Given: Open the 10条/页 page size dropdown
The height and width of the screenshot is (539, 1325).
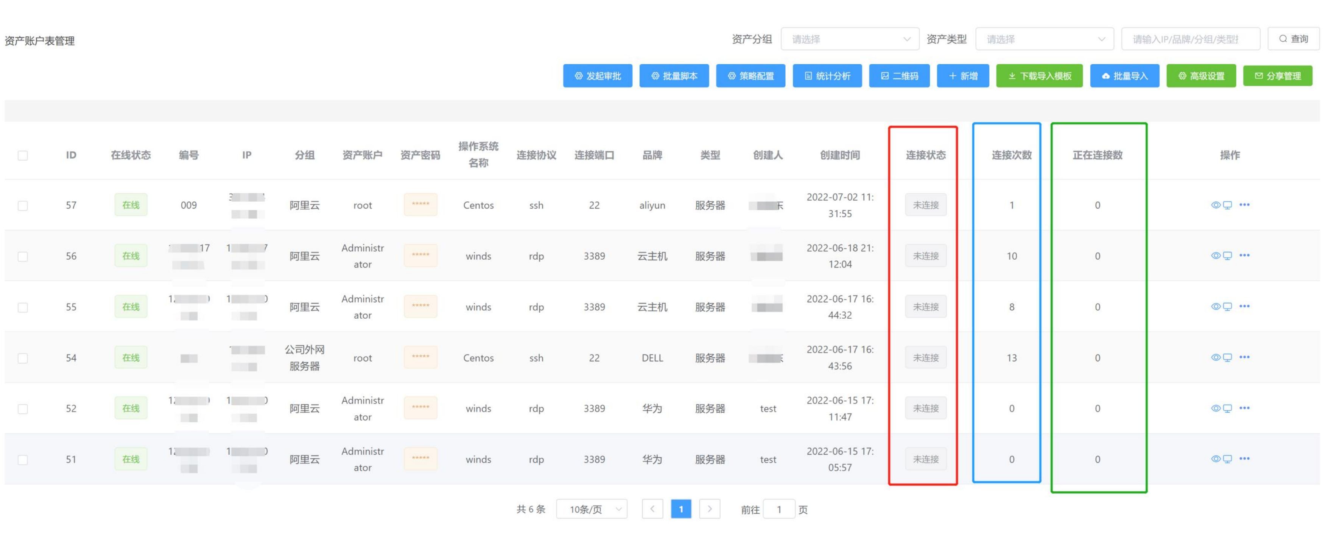Looking at the screenshot, I should [592, 509].
